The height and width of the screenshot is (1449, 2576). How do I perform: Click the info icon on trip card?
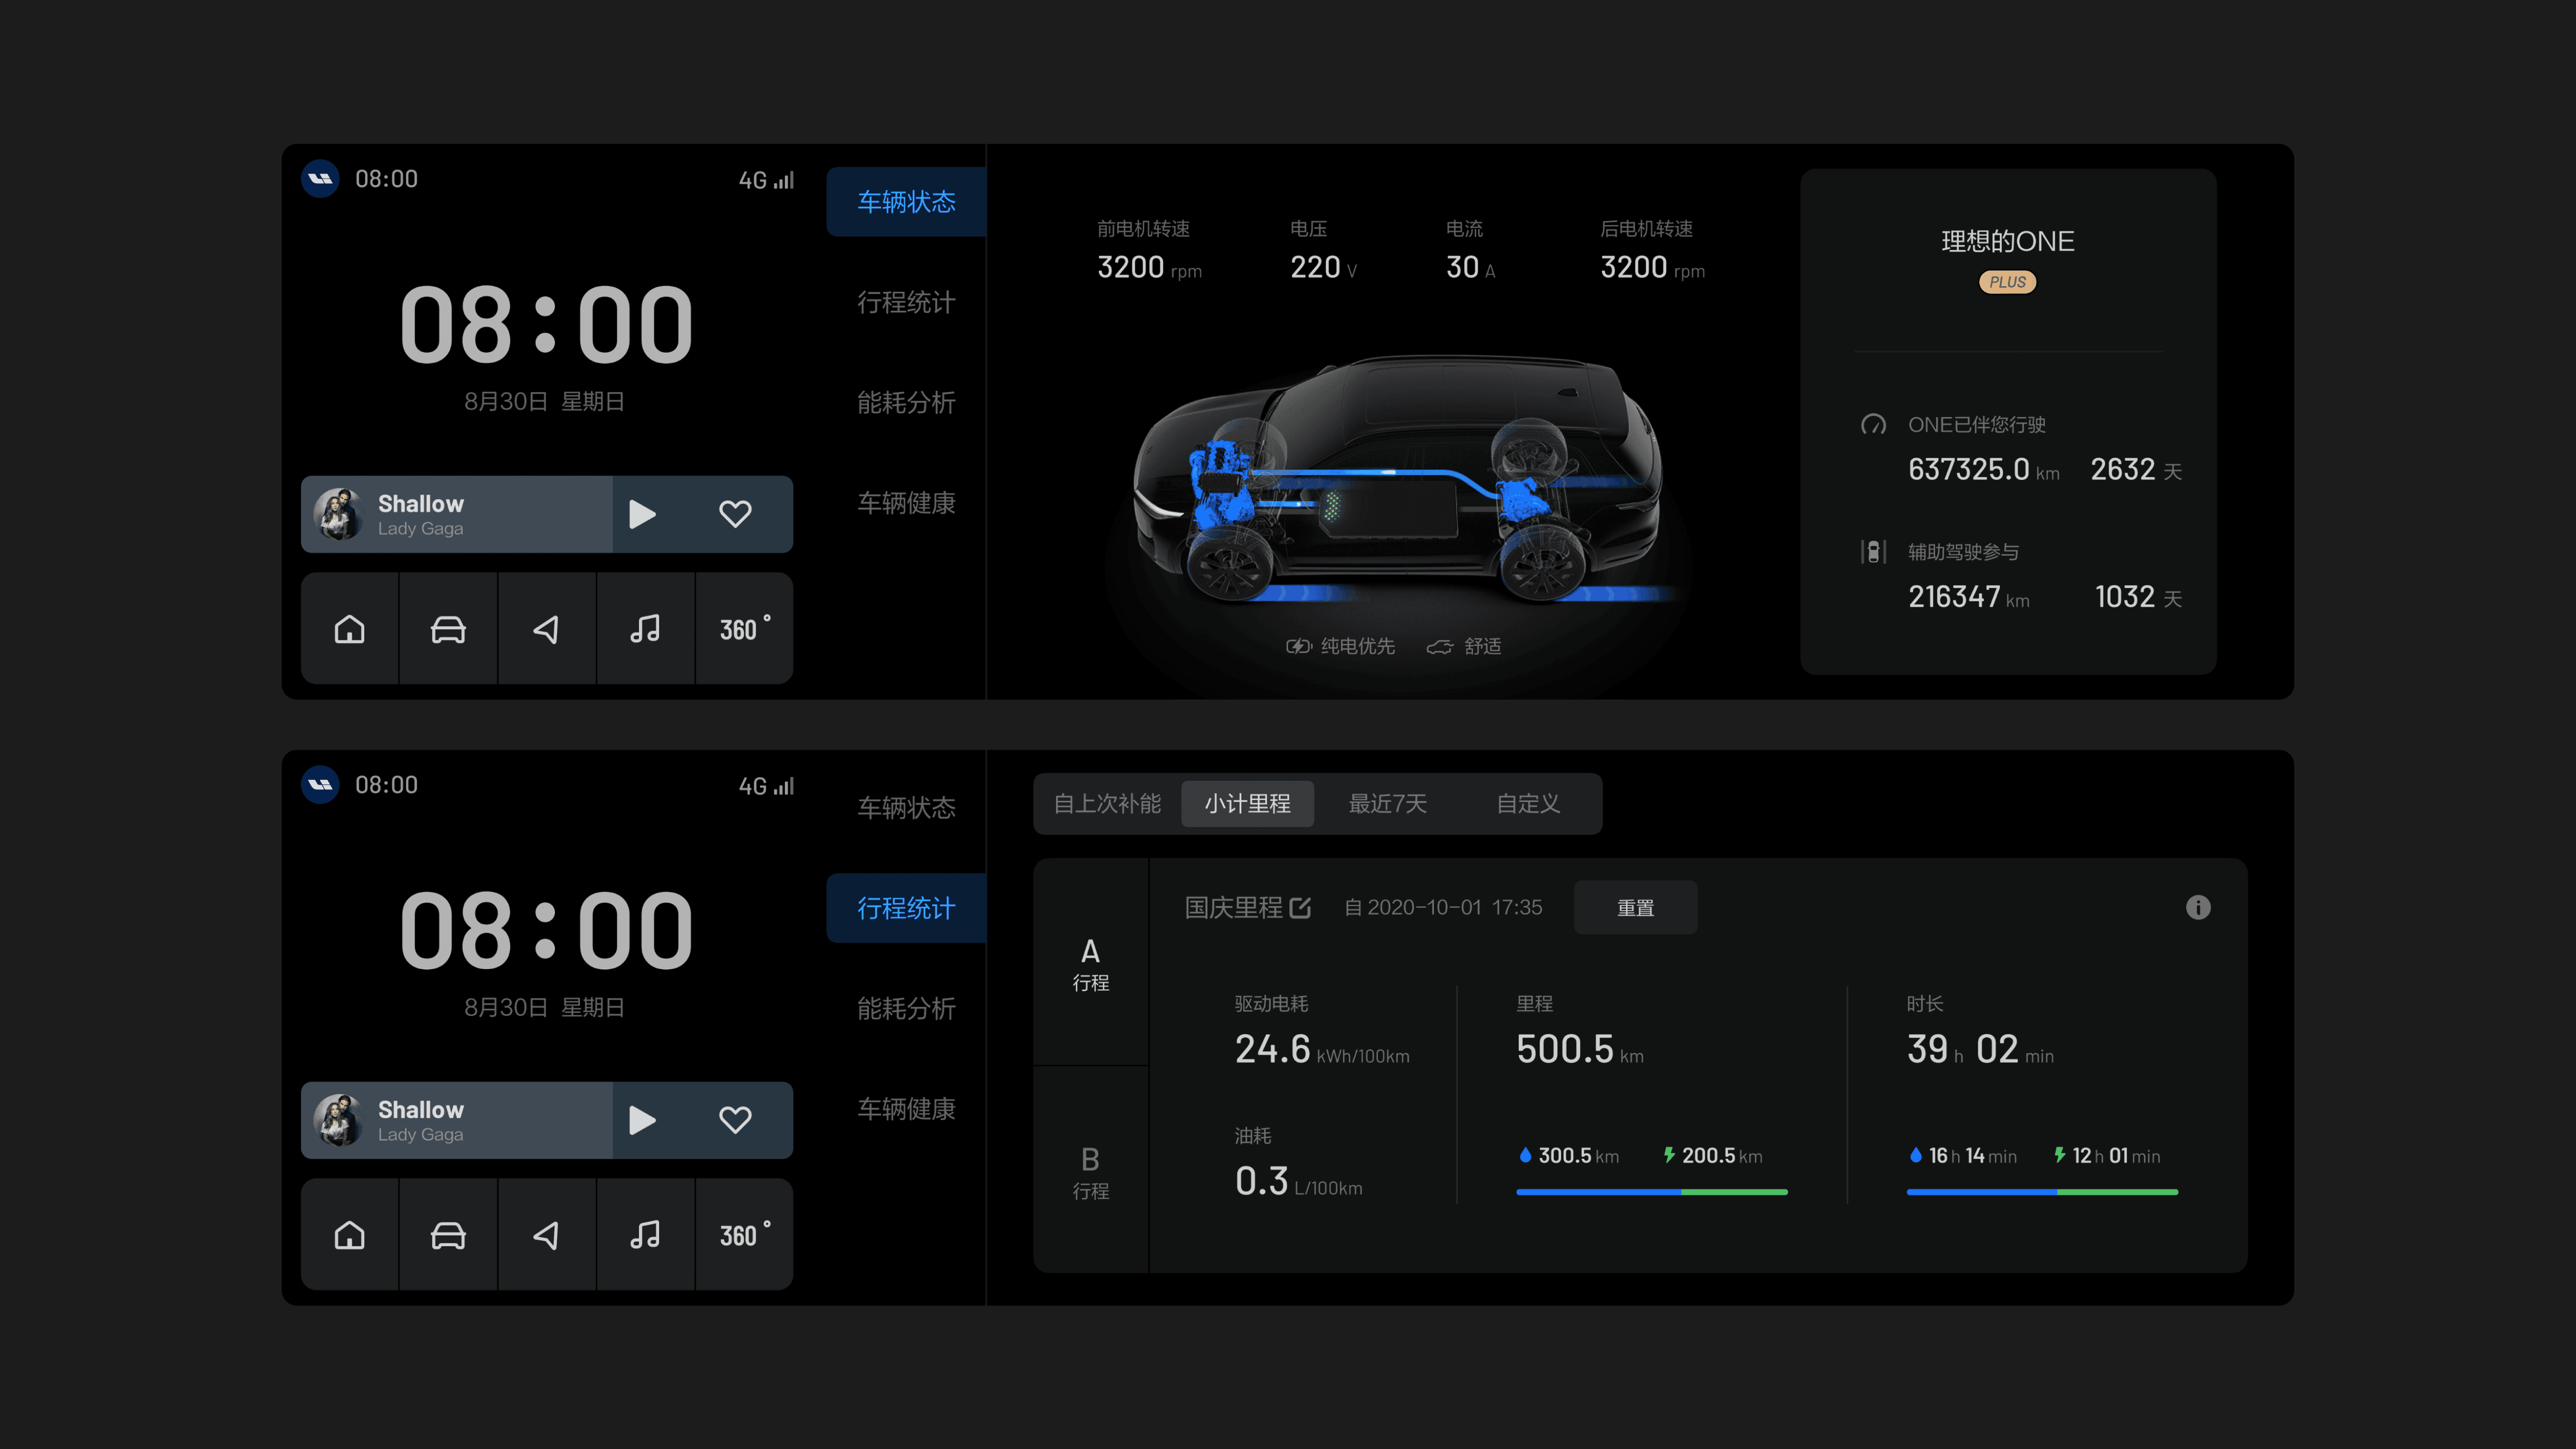(2197, 907)
